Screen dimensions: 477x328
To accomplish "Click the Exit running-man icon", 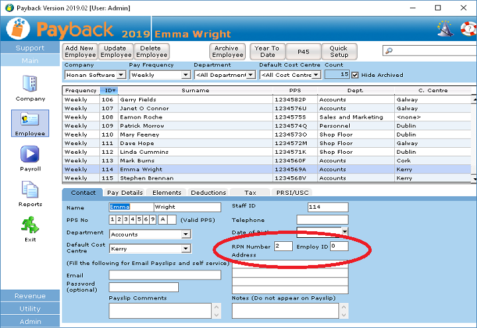I will click(30, 225).
